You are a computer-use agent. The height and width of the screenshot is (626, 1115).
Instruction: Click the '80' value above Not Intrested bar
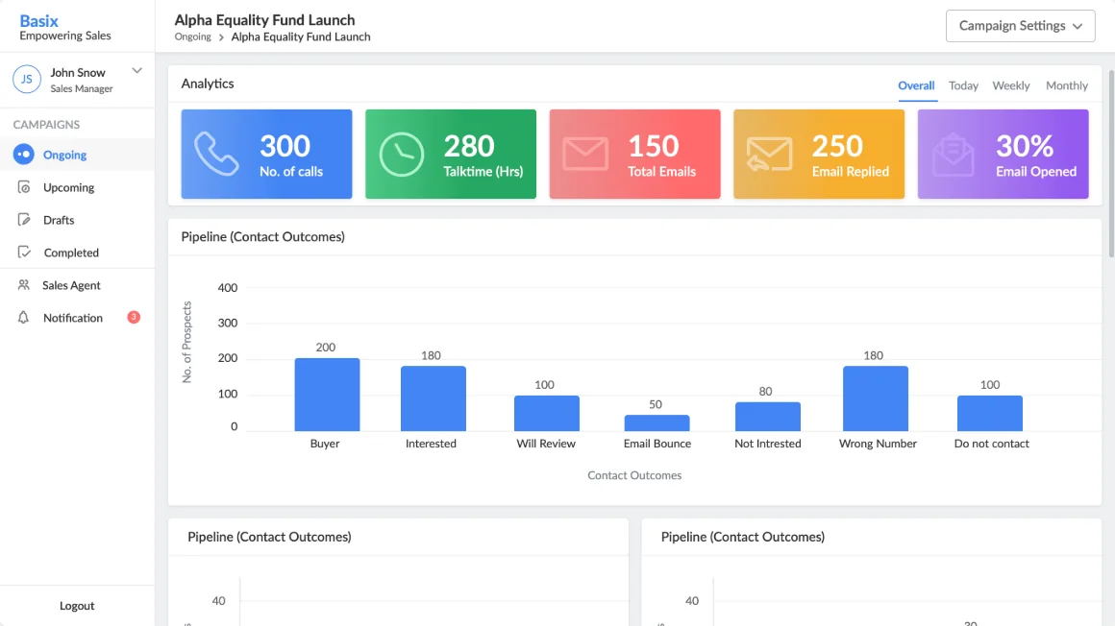point(765,392)
